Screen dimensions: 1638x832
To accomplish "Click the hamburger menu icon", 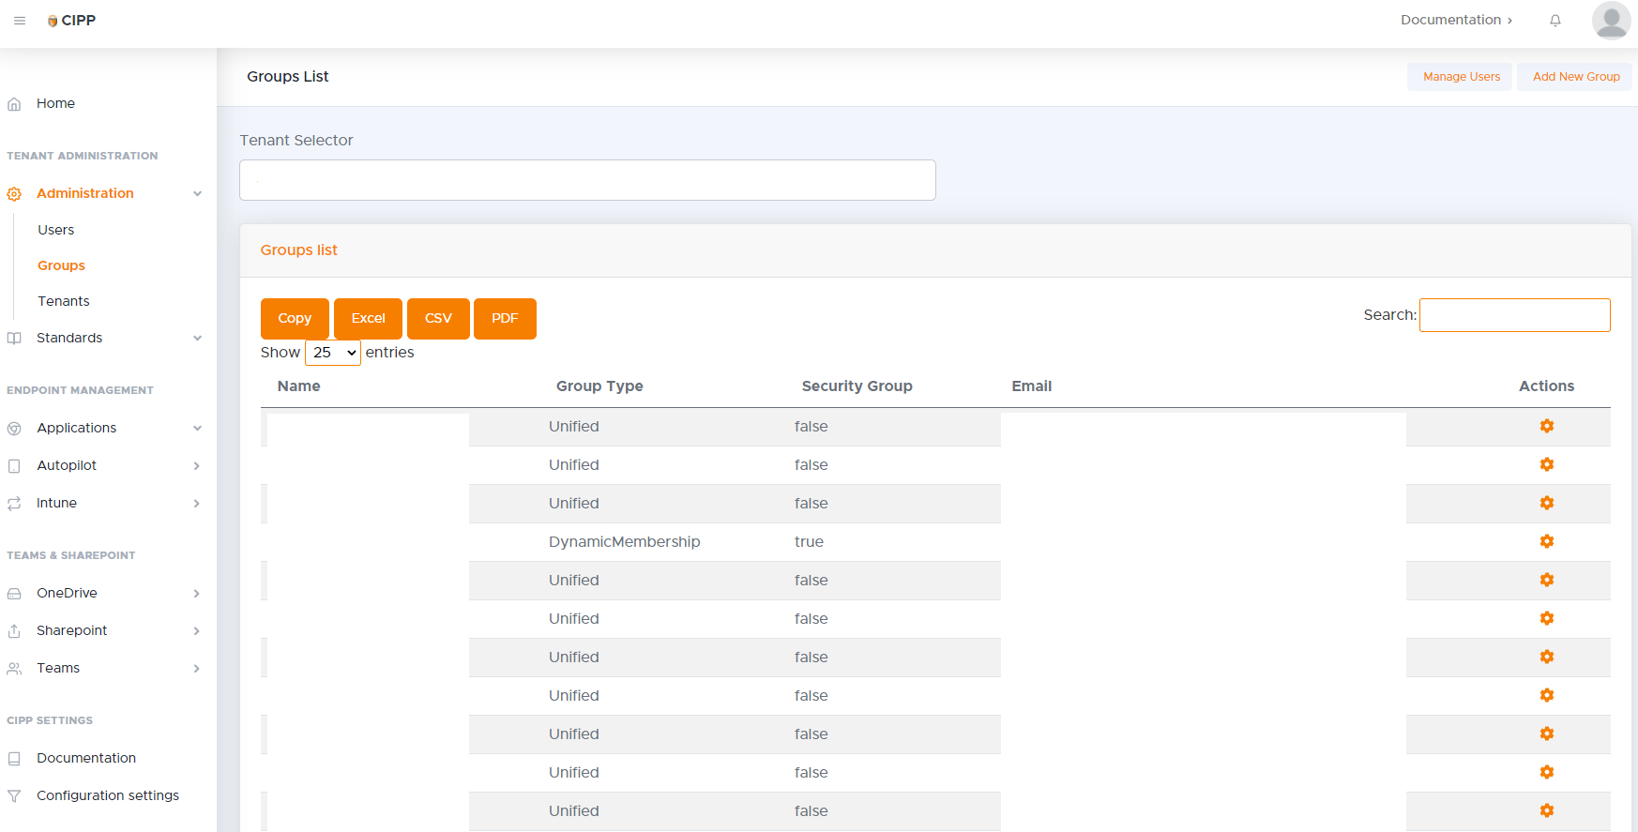I will click(20, 21).
